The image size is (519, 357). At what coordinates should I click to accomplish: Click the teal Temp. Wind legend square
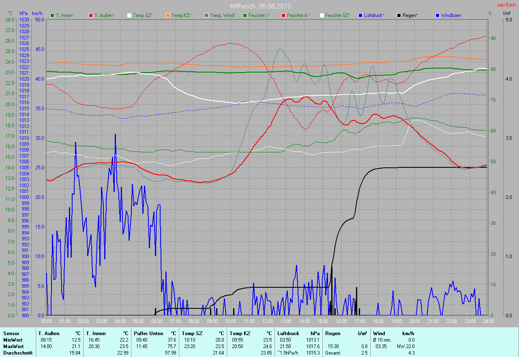pyautogui.click(x=206, y=15)
